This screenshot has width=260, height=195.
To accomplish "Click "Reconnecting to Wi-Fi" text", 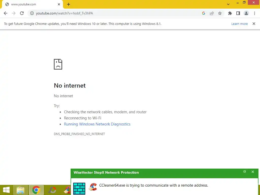I will pos(83,118).
